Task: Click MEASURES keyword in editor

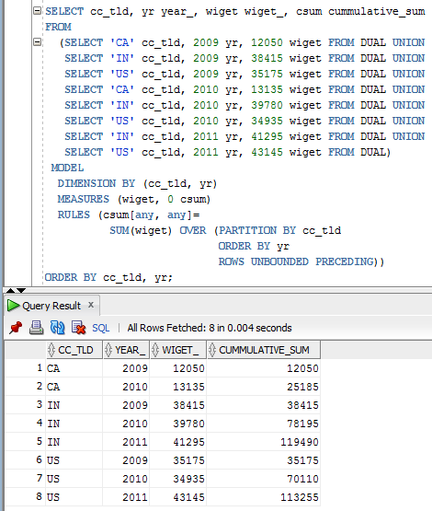Action: click(84, 199)
